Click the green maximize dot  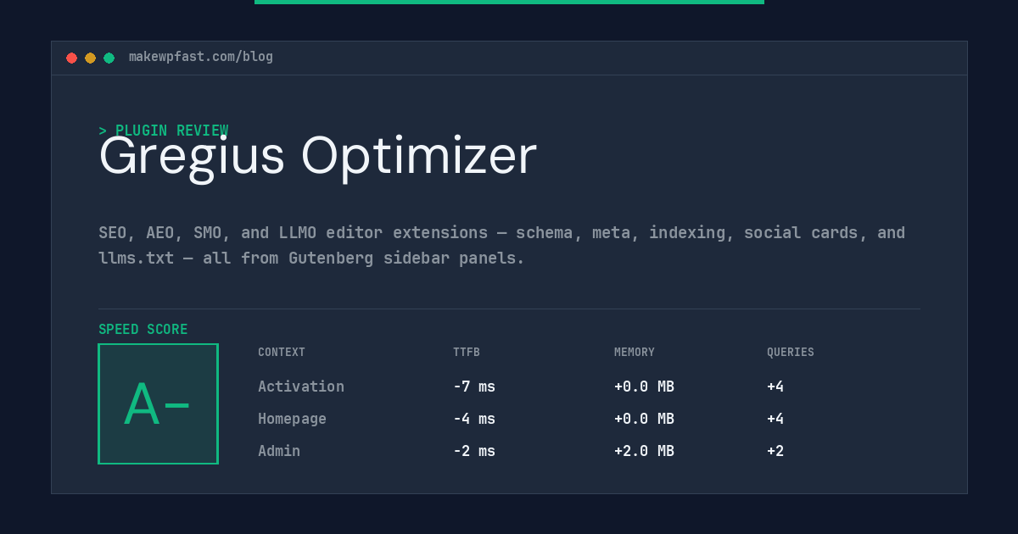(109, 58)
